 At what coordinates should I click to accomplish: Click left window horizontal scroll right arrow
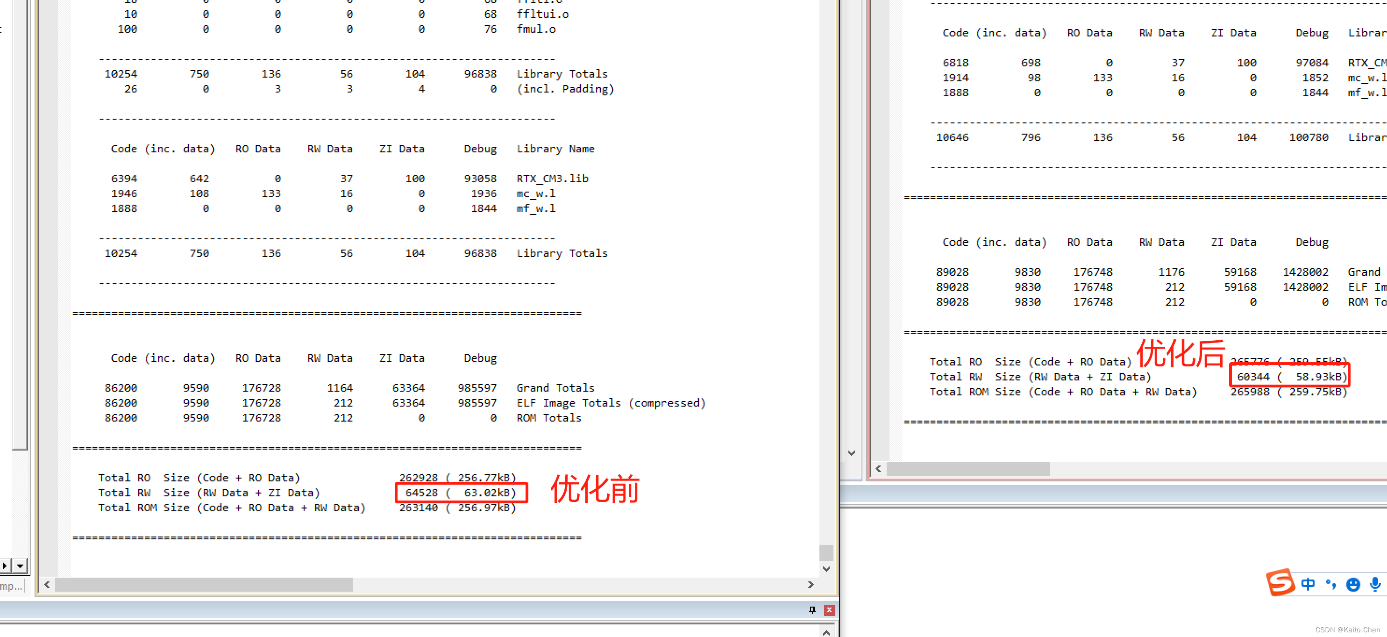coord(811,585)
